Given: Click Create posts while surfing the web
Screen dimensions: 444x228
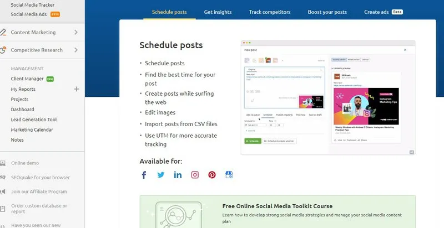Looking at the screenshot, I should pos(179,98).
